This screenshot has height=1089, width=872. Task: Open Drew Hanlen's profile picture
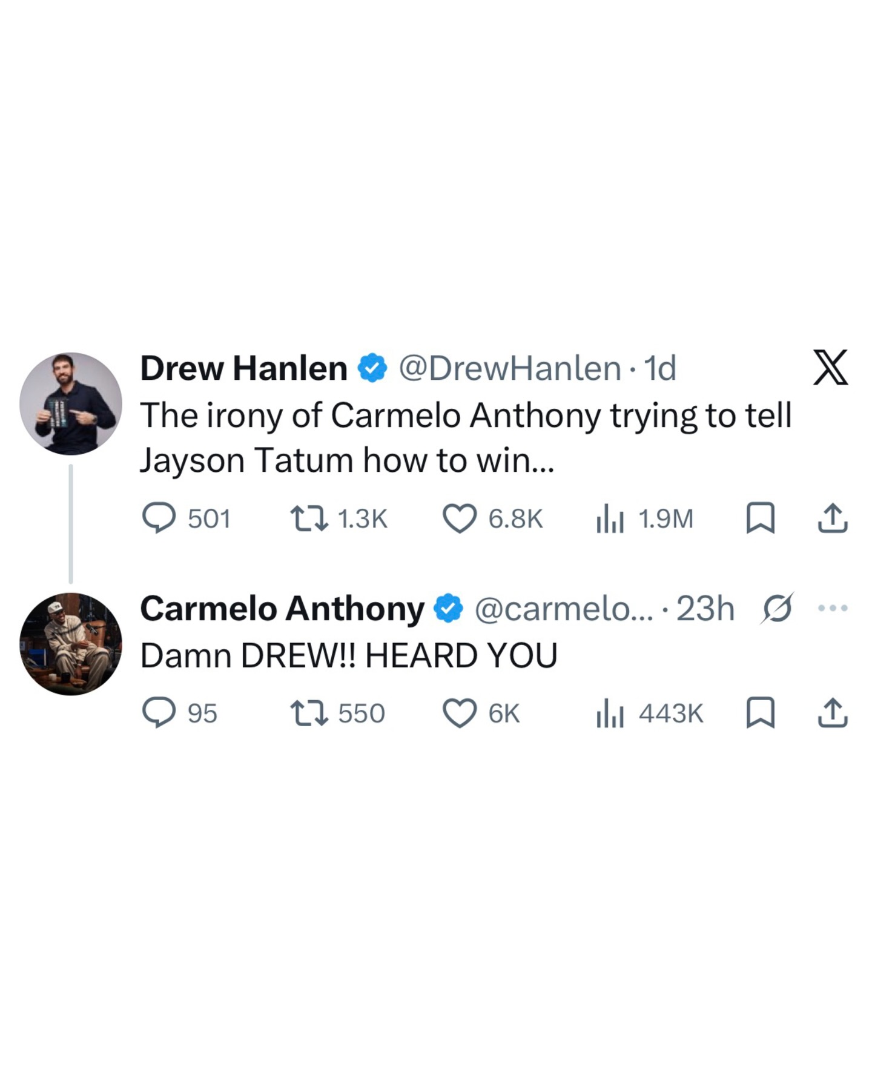coord(71,403)
